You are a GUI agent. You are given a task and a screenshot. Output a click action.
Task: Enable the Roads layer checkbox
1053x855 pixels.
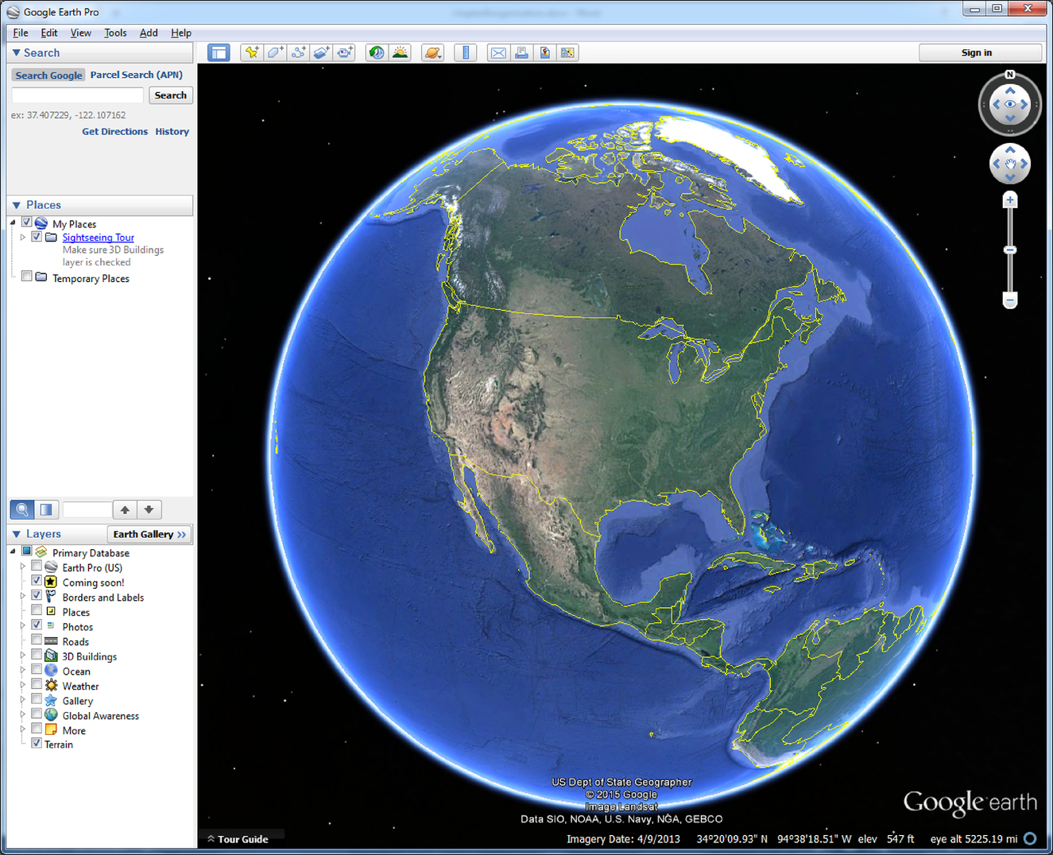coord(37,640)
